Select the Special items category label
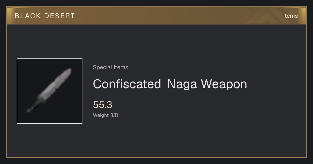This screenshot has height=164, width=313. (x=111, y=67)
